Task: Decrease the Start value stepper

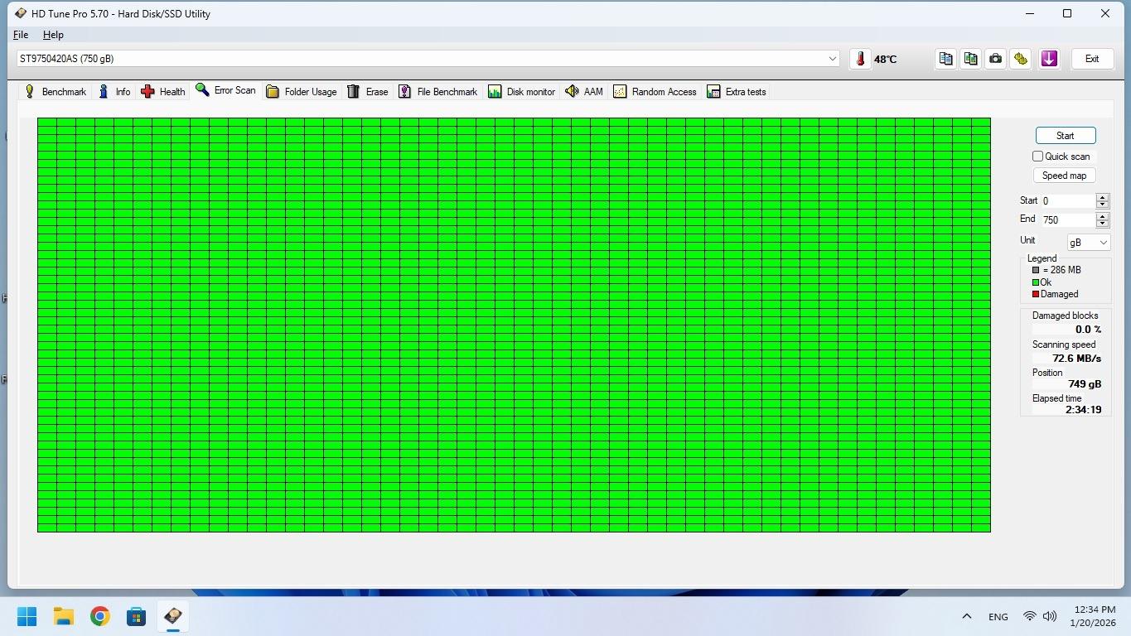Action: tap(1102, 204)
